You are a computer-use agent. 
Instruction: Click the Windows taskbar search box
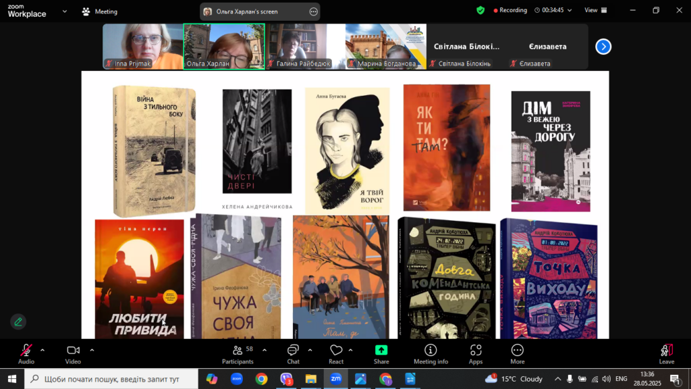pos(111,379)
